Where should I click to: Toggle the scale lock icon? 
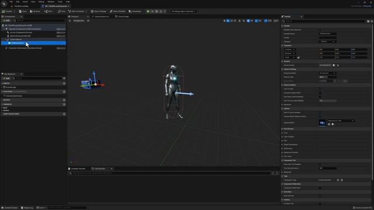pyautogui.click(x=299, y=57)
